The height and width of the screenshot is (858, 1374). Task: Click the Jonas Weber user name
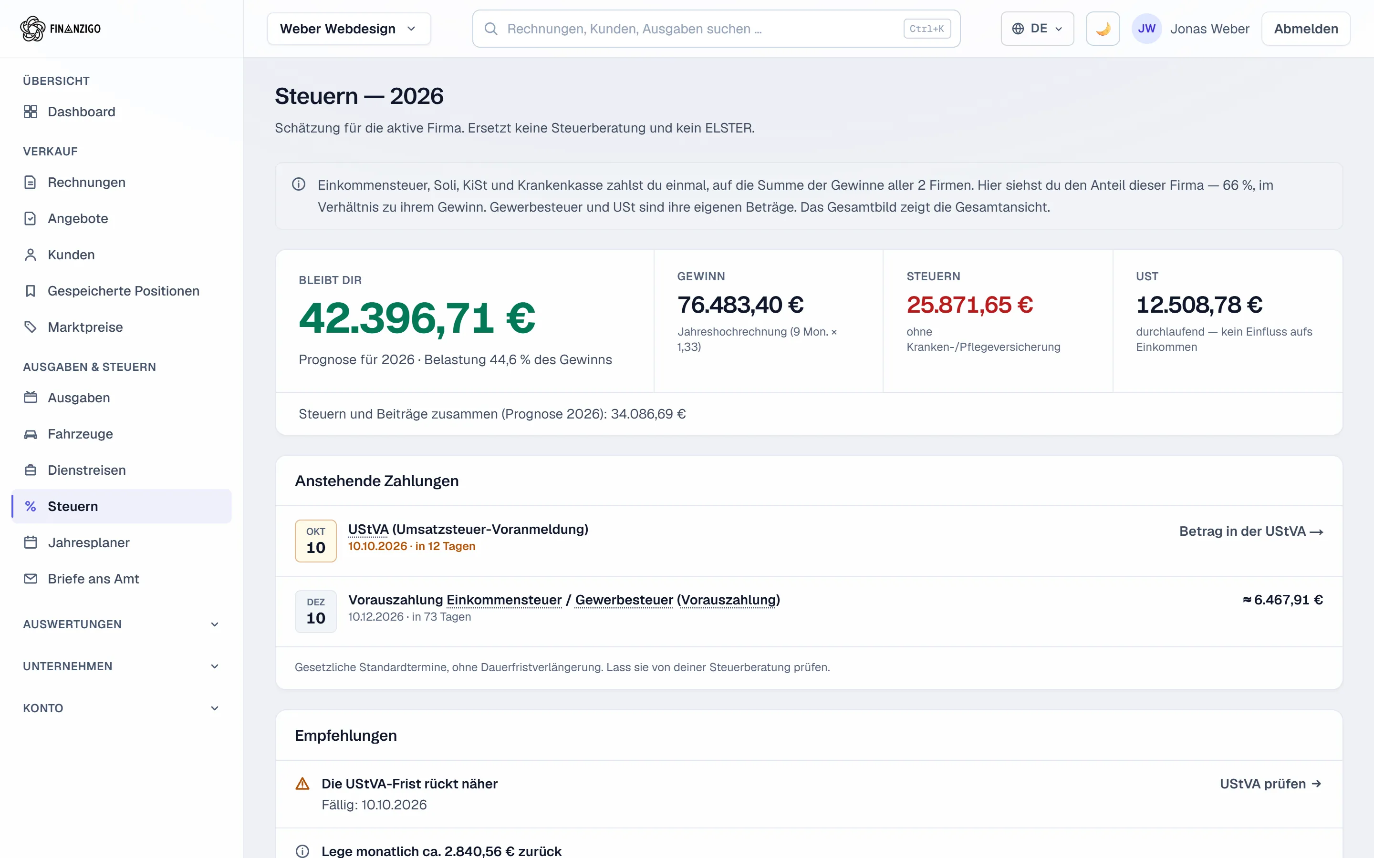(1209, 29)
